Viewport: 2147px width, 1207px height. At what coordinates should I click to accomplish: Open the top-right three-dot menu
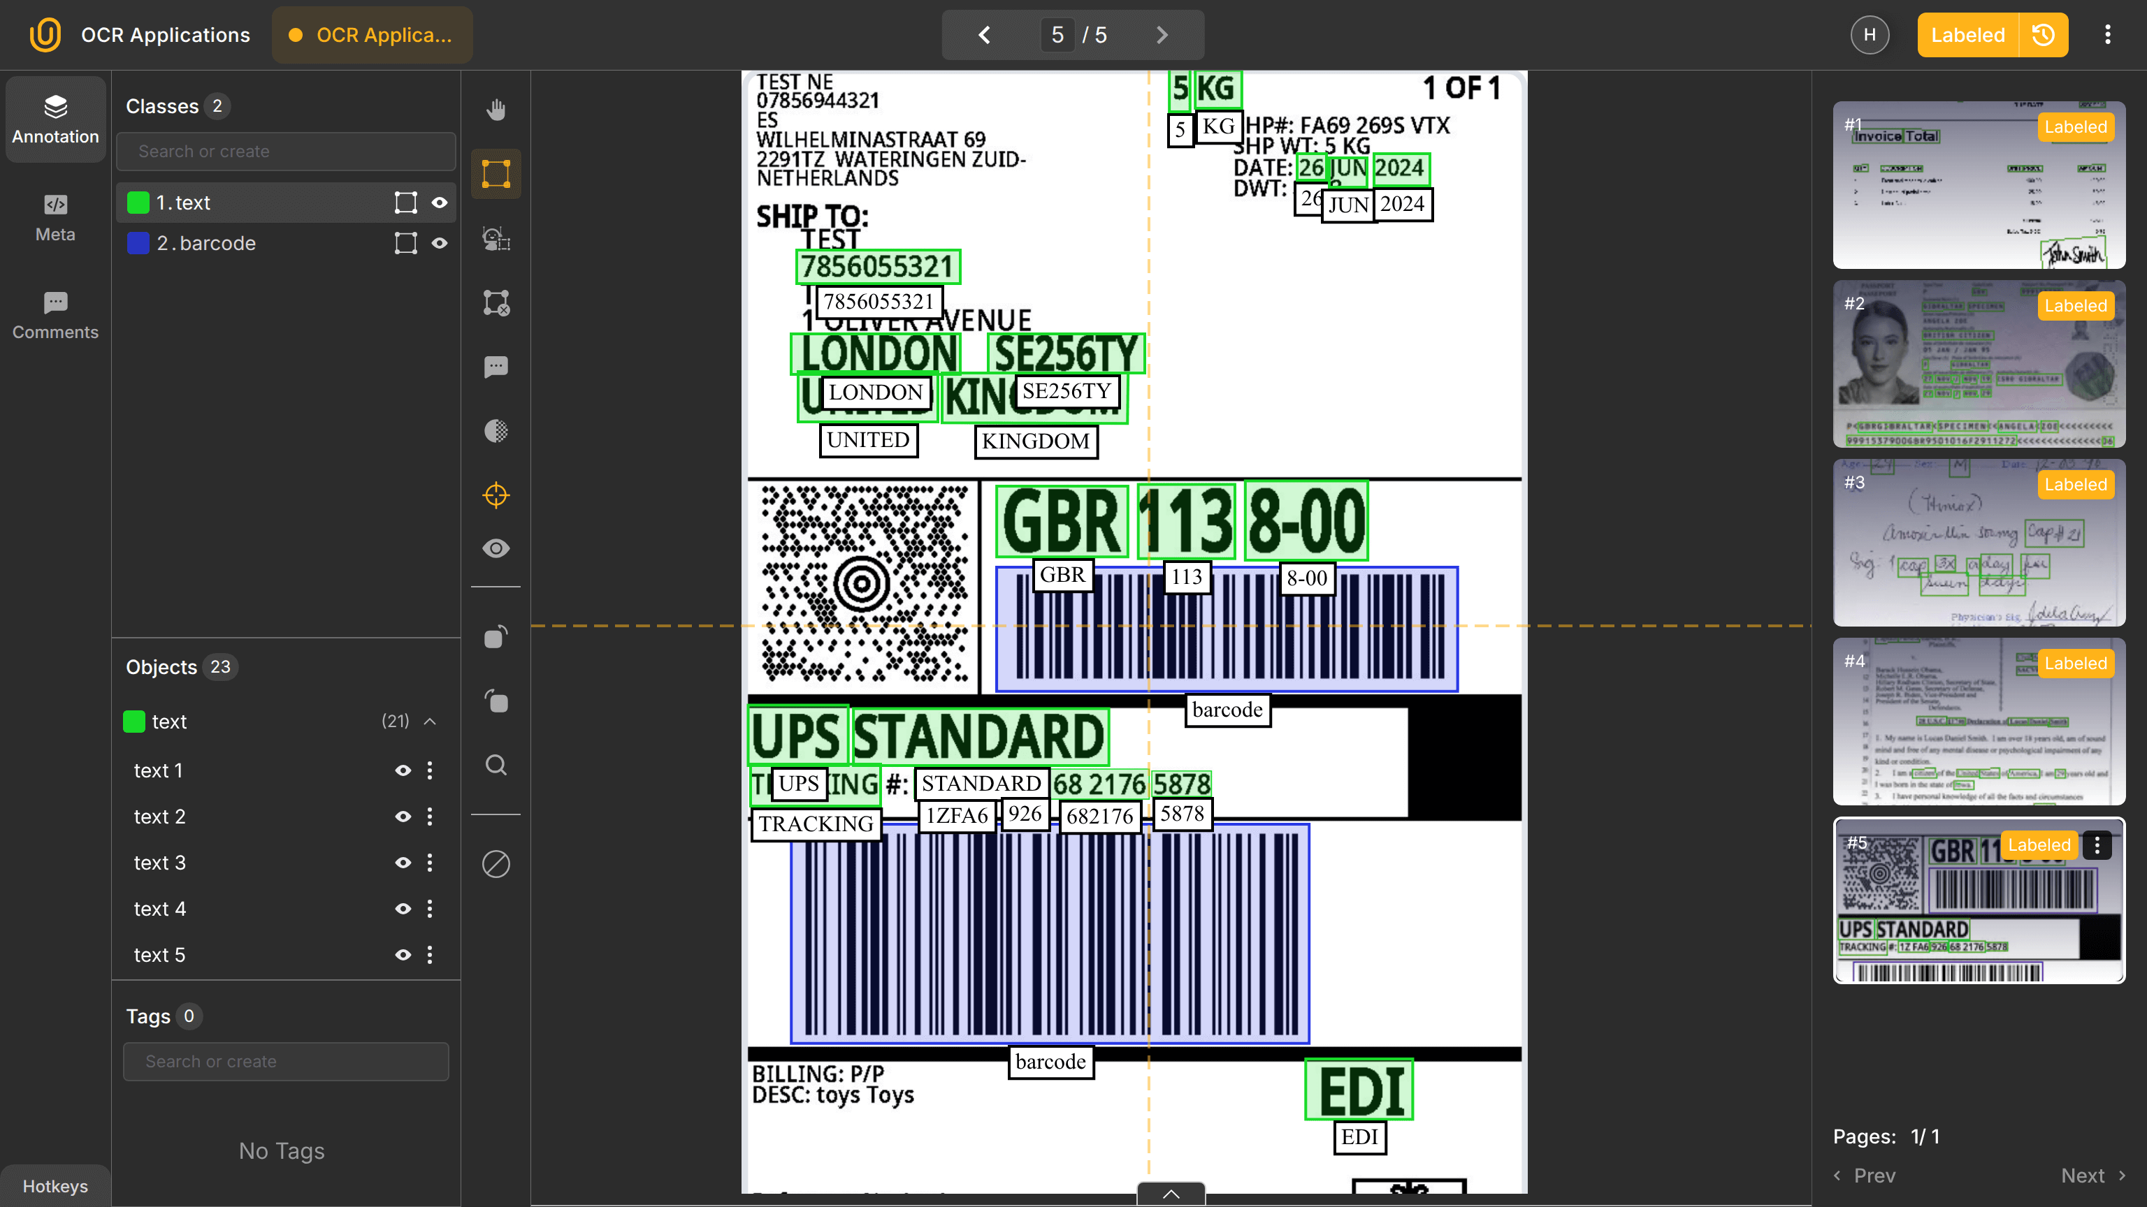2107,35
